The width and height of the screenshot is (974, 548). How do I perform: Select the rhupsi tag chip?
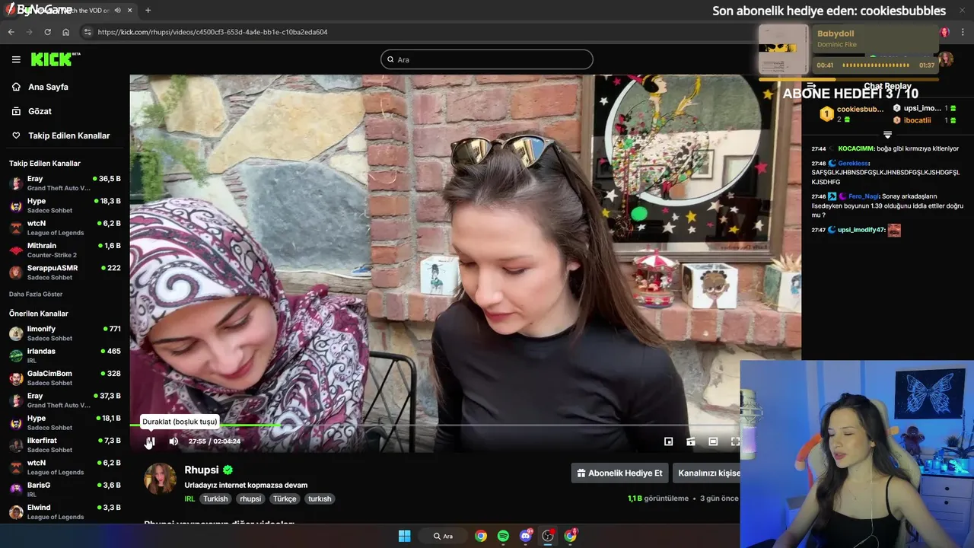pyautogui.click(x=250, y=499)
